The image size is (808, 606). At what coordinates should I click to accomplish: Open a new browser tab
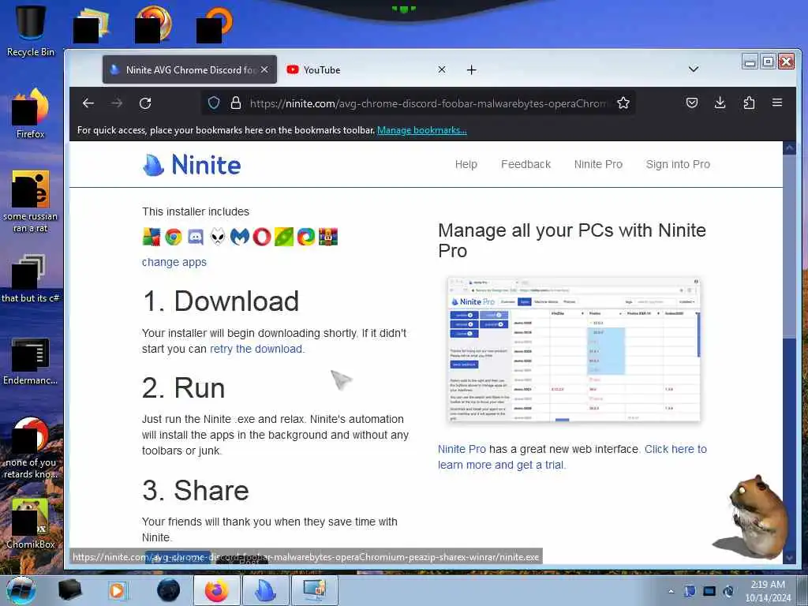pyautogui.click(x=472, y=69)
